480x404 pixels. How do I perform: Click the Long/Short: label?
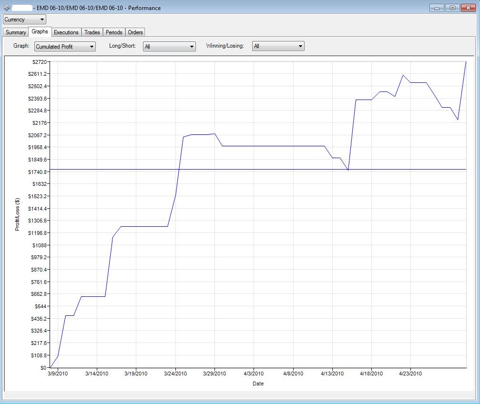tap(123, 46)
